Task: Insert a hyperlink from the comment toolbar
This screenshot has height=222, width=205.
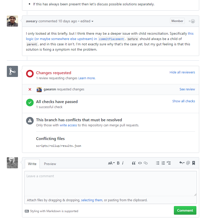Action: [146, 163]
